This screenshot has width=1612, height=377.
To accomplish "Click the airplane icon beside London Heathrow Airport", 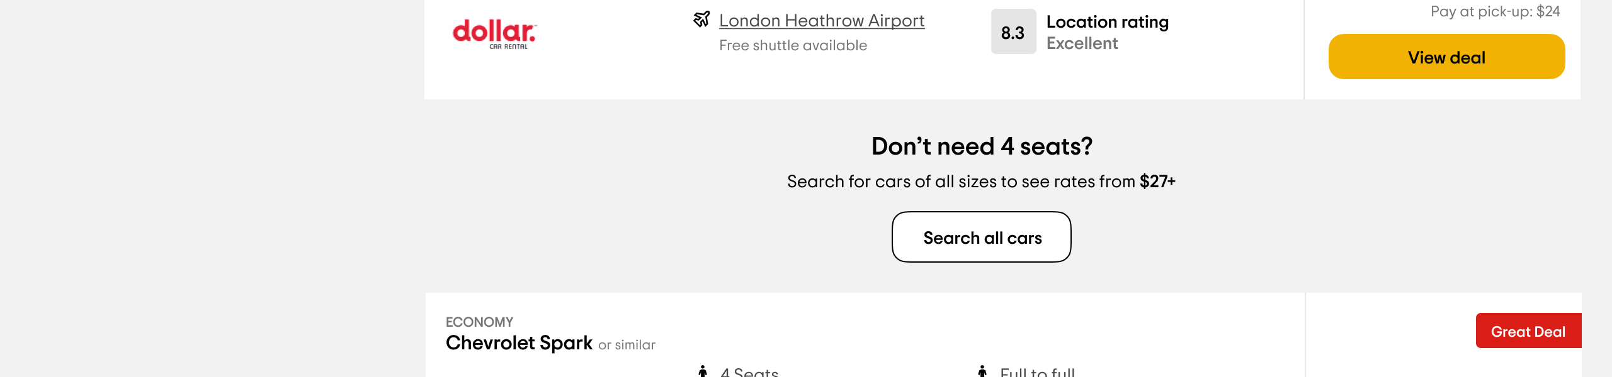I will click(701, 19).
